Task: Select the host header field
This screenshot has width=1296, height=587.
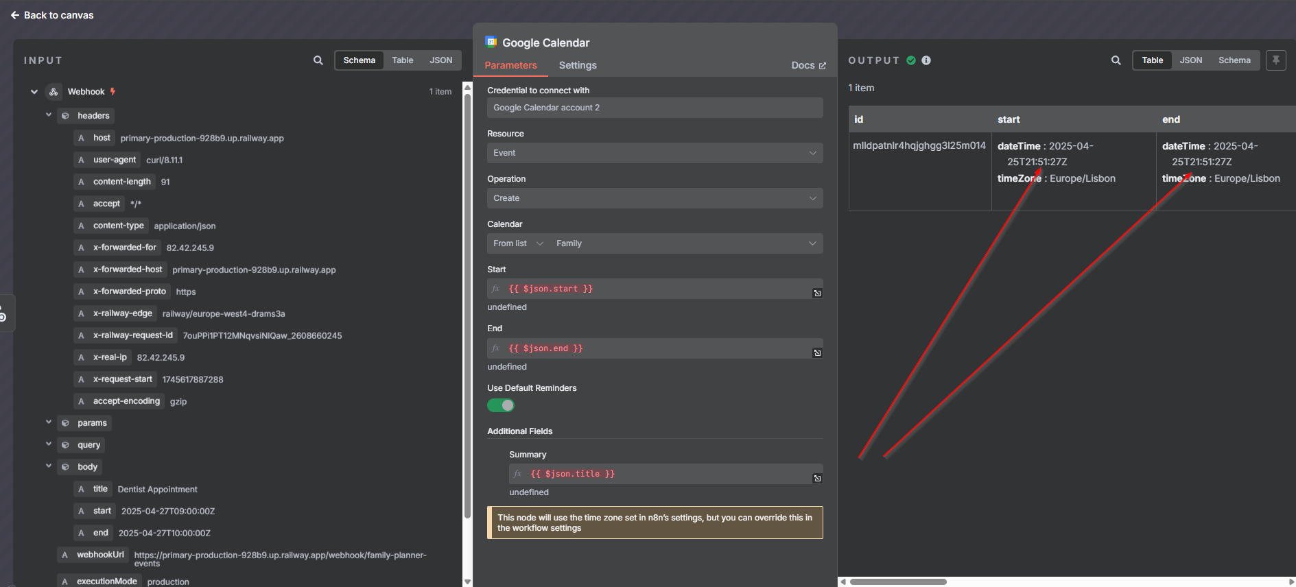Action: click(x=94, y=138)
